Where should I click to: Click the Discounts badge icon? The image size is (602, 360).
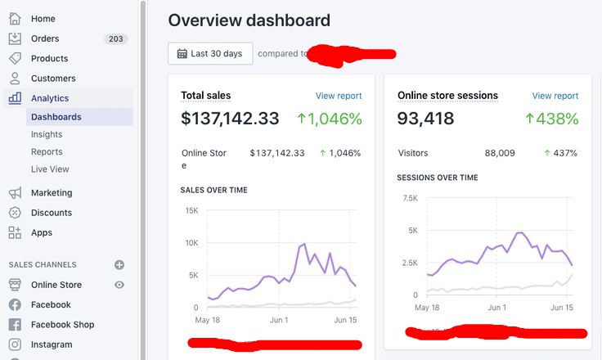(15, 213)
